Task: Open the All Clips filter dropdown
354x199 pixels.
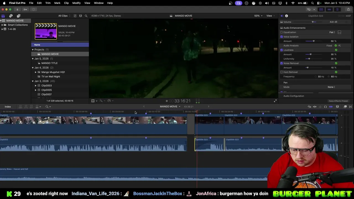Action: [x=64, y=16]
